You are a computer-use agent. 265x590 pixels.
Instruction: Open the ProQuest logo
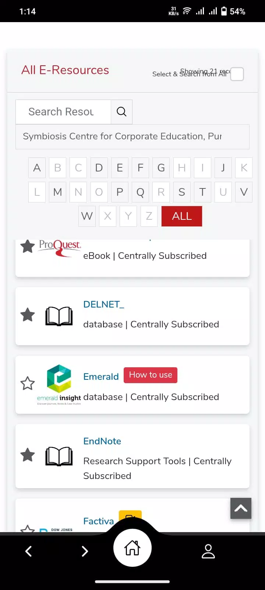pos(60,247)
